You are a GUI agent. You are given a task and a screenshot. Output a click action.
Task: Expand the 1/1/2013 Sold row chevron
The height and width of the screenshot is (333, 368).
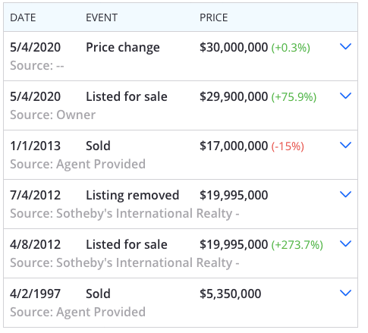click(x=345, y=145)
